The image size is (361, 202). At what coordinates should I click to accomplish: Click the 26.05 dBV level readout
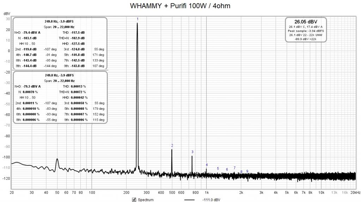point(306,22)
